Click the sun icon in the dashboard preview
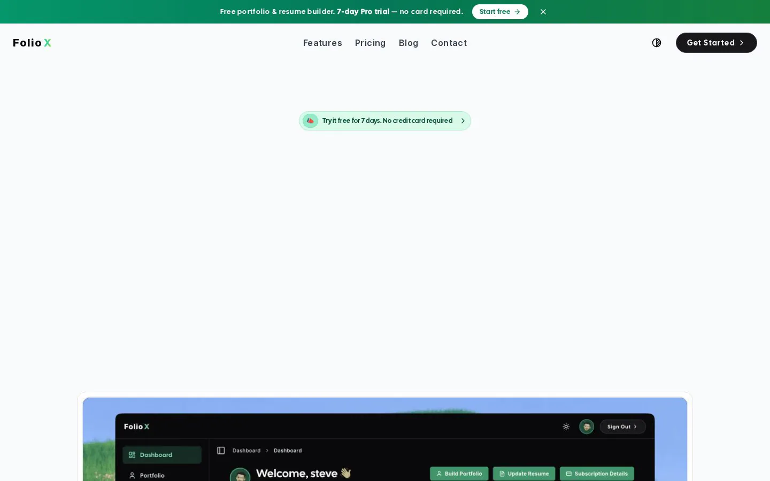This screenshot has width=770, height=481. 566,426
